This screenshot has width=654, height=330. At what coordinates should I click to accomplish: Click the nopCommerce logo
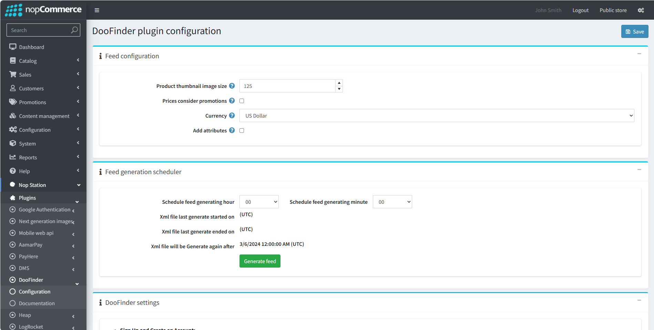tap(43, 10)
